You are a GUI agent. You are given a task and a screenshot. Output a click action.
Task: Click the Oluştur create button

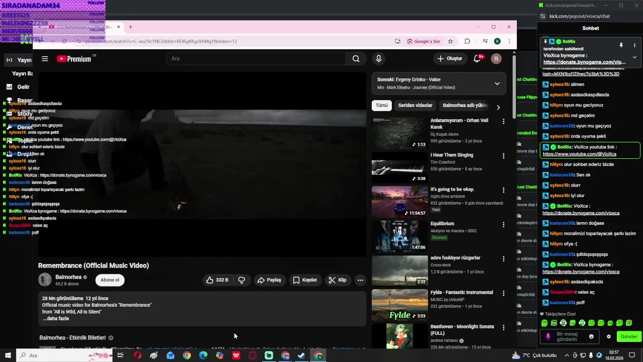click(450, 59)
